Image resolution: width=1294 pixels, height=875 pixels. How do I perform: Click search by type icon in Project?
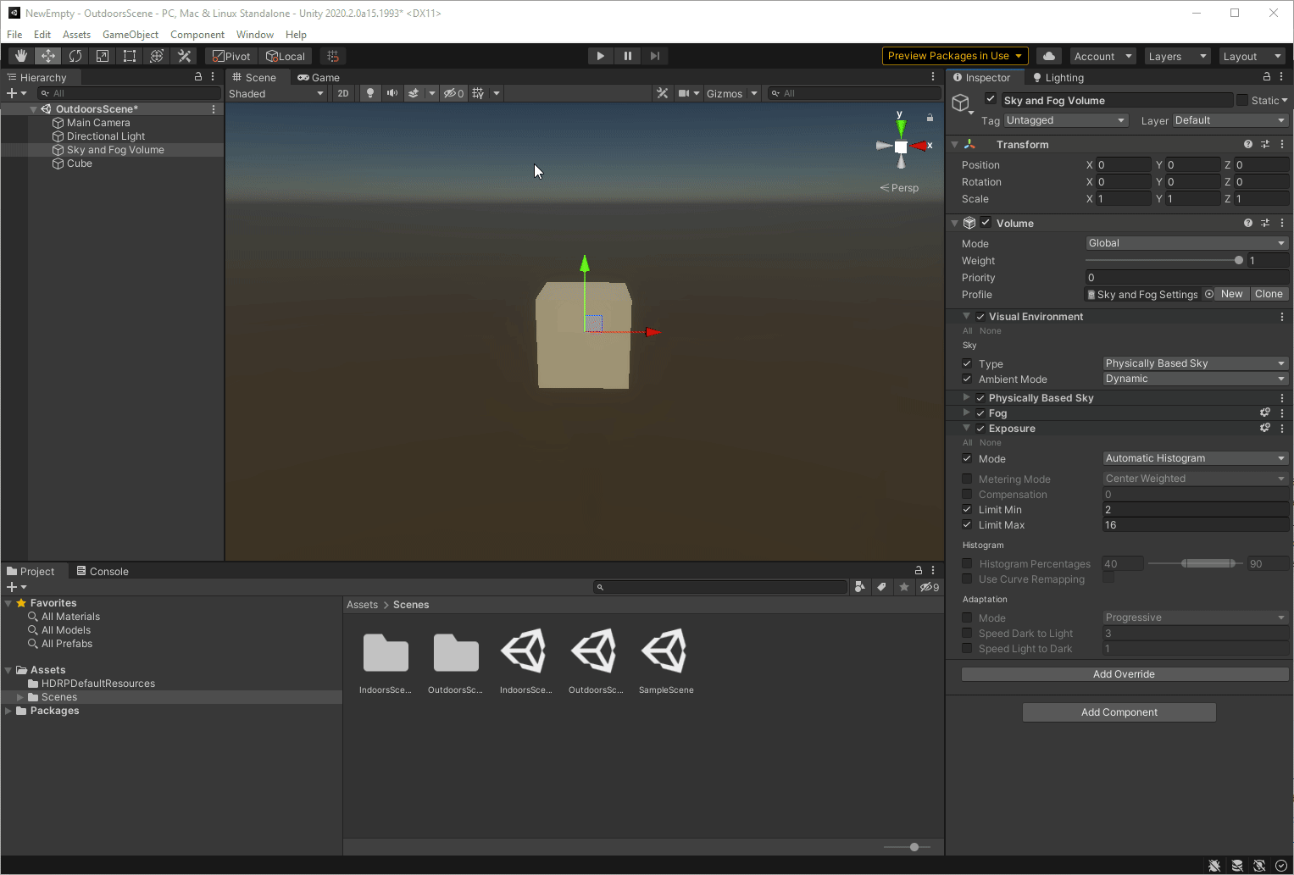tap(860, 587)
